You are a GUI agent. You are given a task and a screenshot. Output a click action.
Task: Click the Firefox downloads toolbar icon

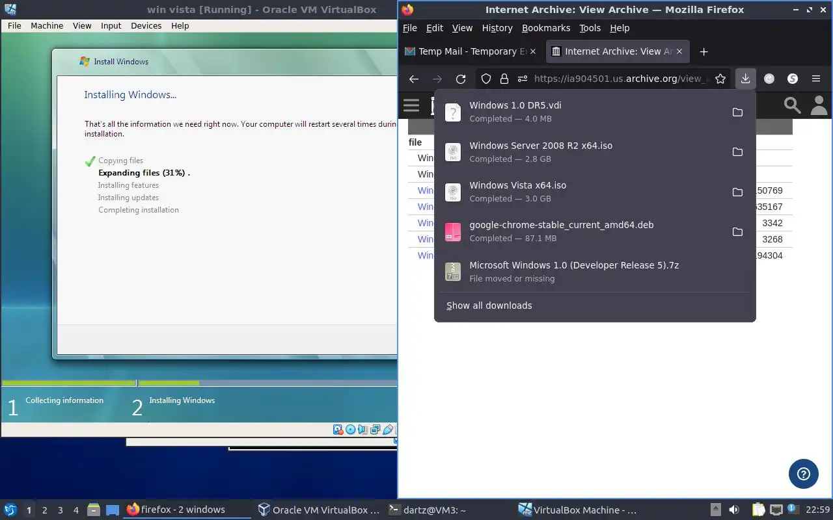pos(745,79)
